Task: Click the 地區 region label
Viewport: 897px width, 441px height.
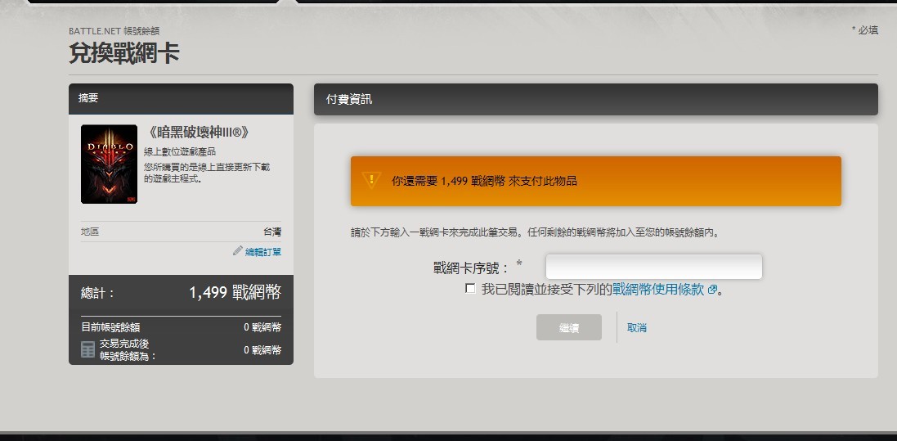Action: click(x=90, y=232)
